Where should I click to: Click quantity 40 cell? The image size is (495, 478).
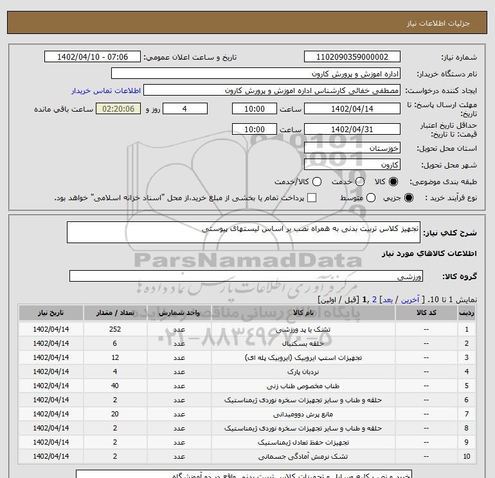tap(115, 386)
